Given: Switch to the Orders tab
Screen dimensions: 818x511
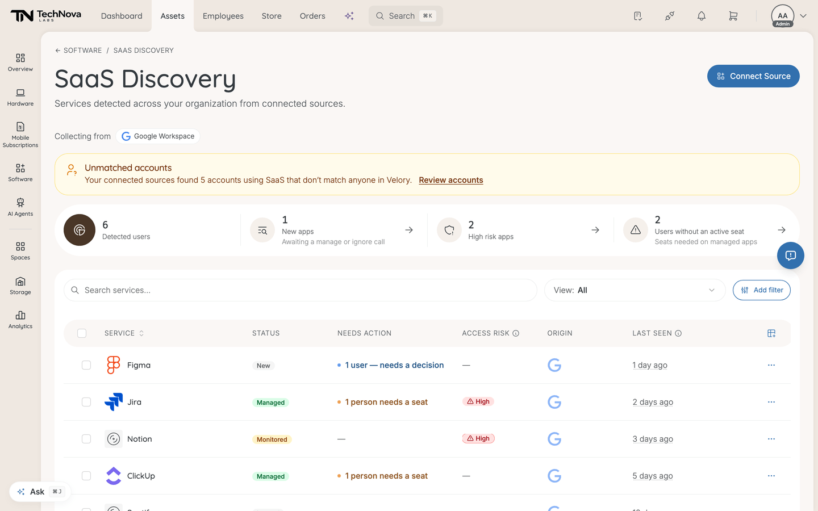Looking at the screenshot, I should coord(312,16).
